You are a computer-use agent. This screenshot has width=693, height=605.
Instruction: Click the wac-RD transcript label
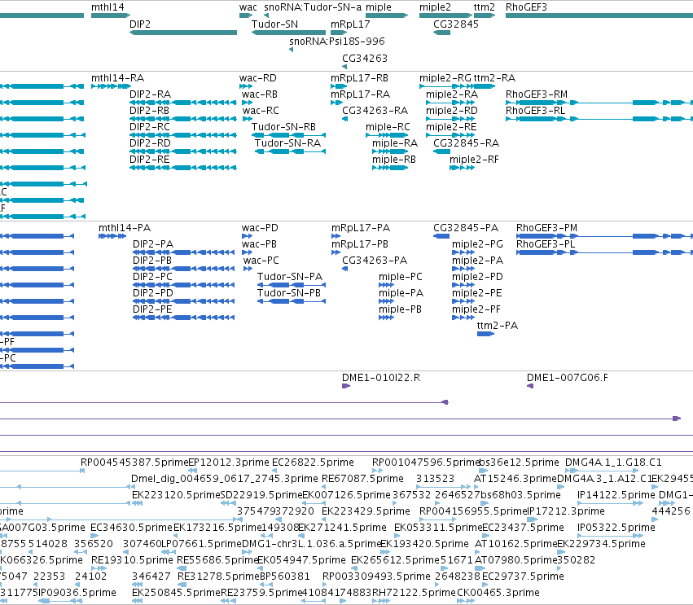click(257, 78)
